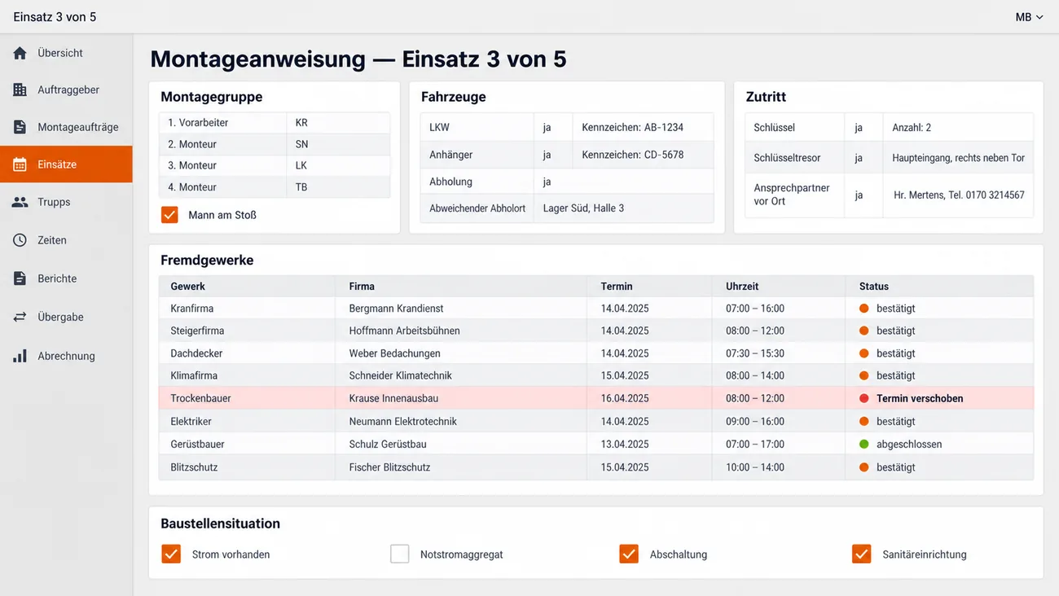Uncheck the Mann am Stoß checkbox

[x=169, y=215]
